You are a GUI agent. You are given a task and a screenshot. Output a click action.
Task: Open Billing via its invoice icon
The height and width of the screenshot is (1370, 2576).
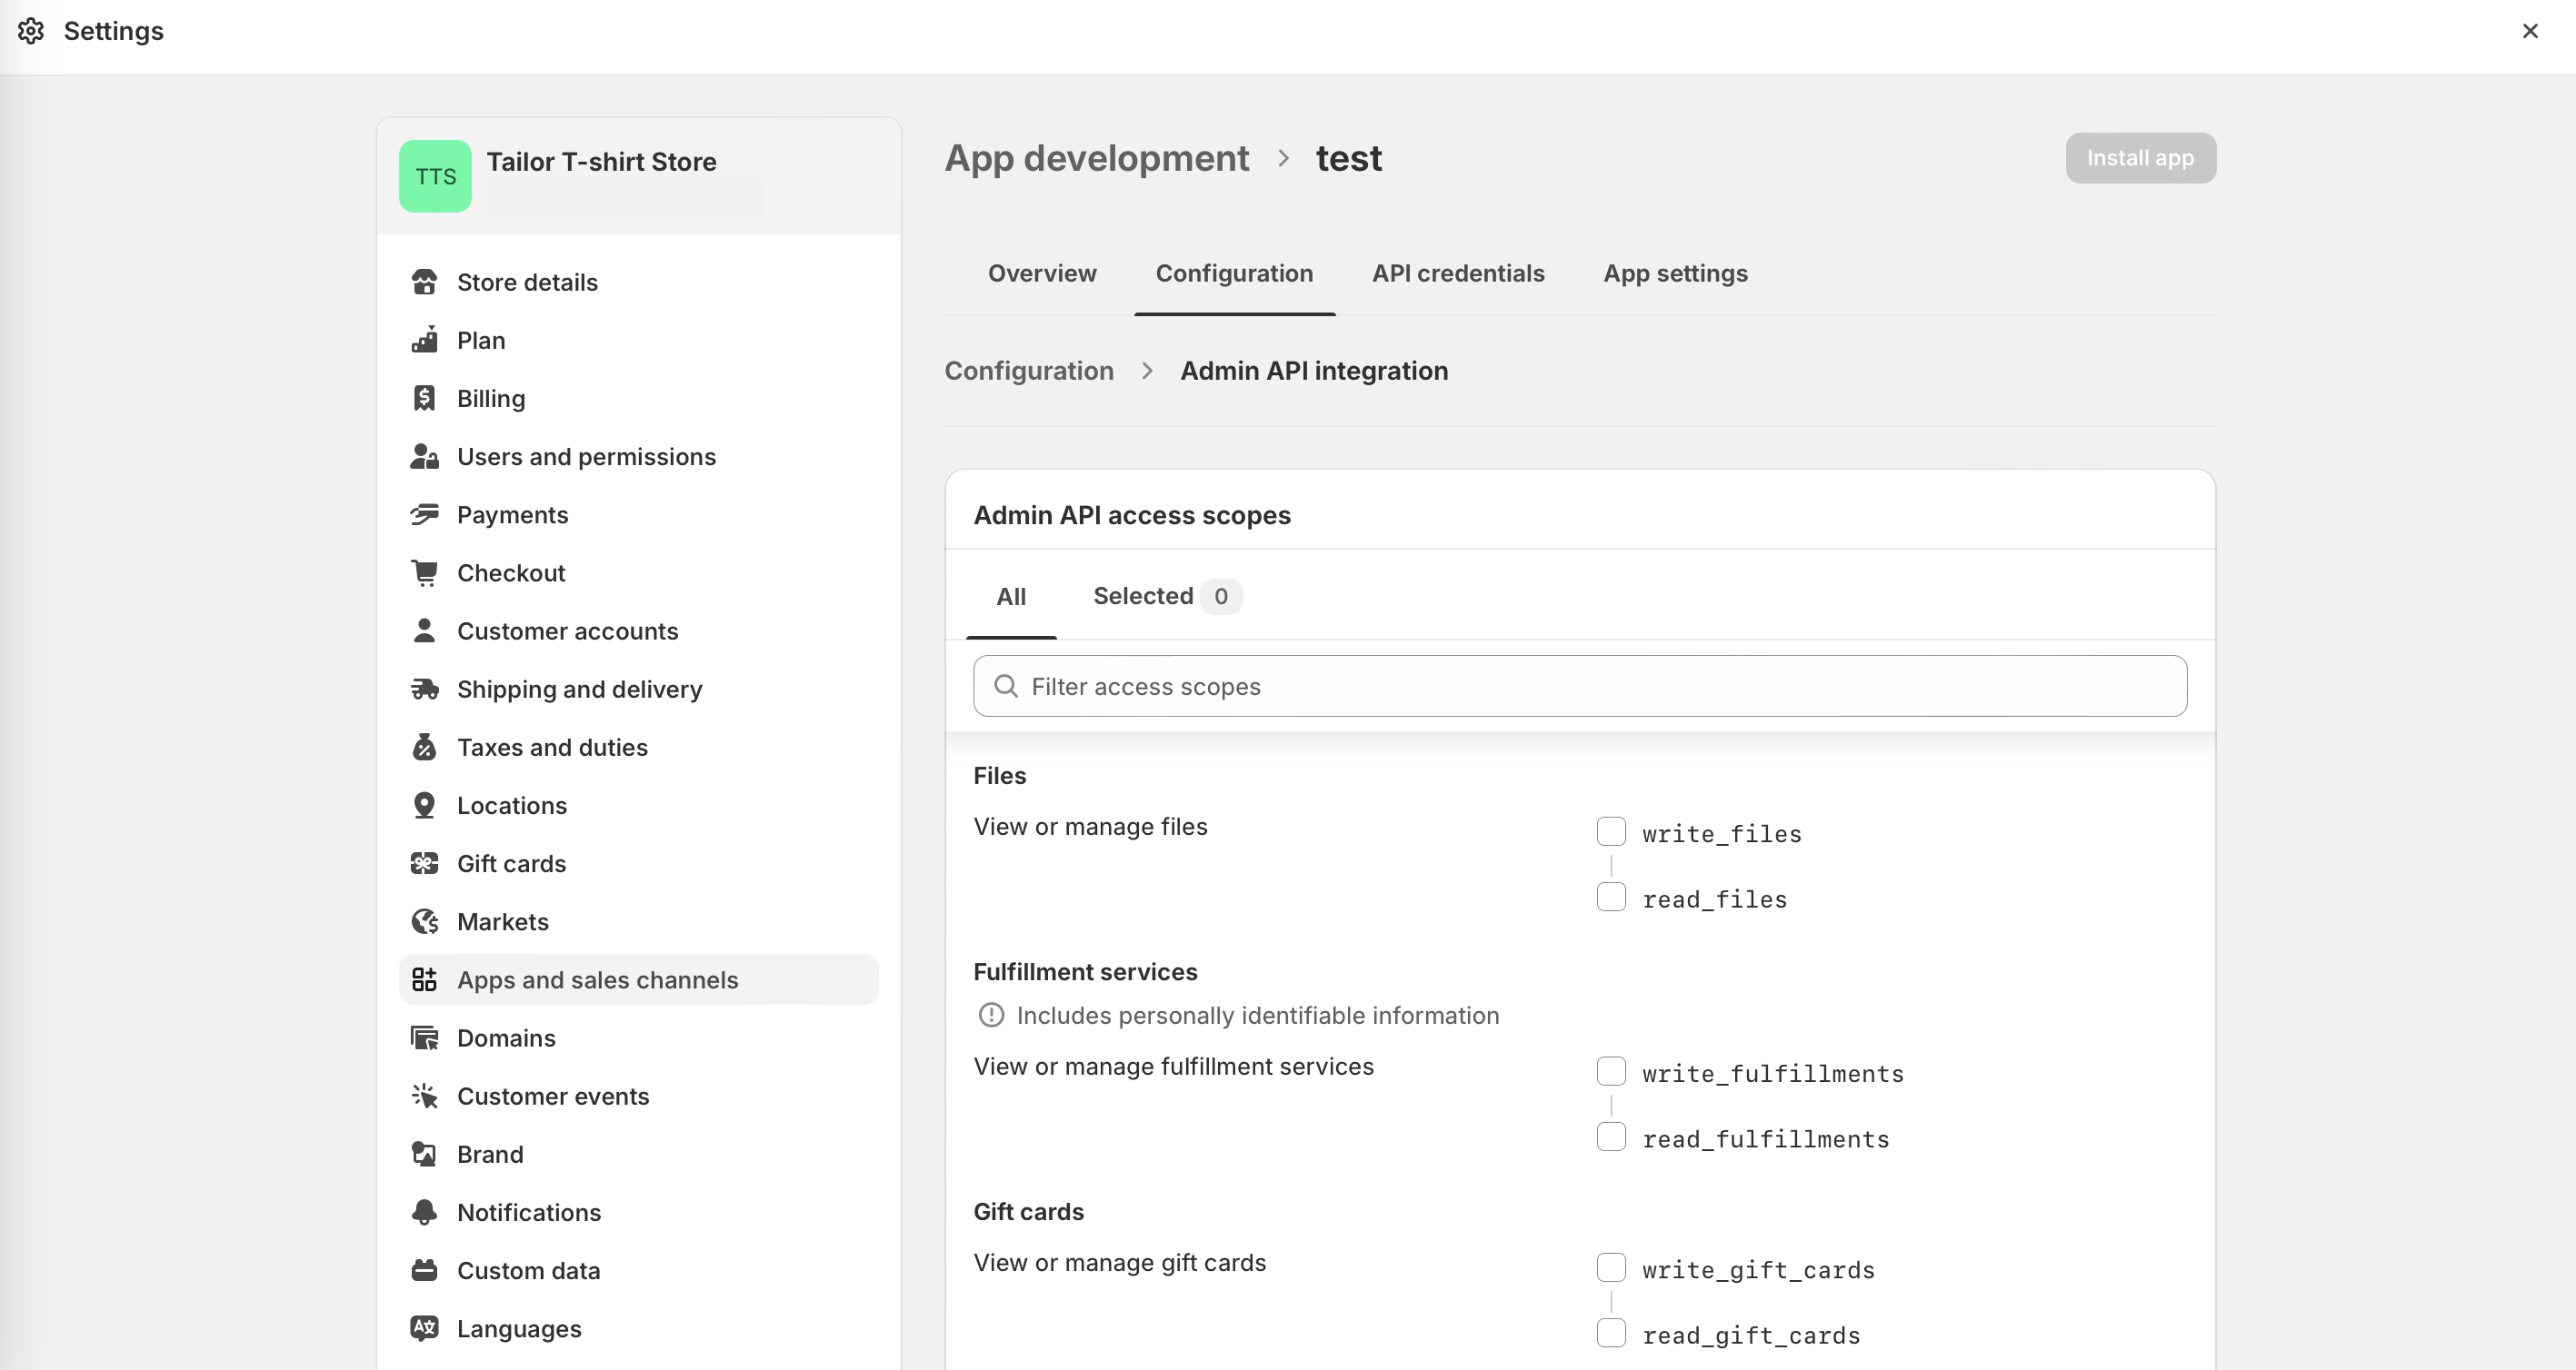coord(424,398)
